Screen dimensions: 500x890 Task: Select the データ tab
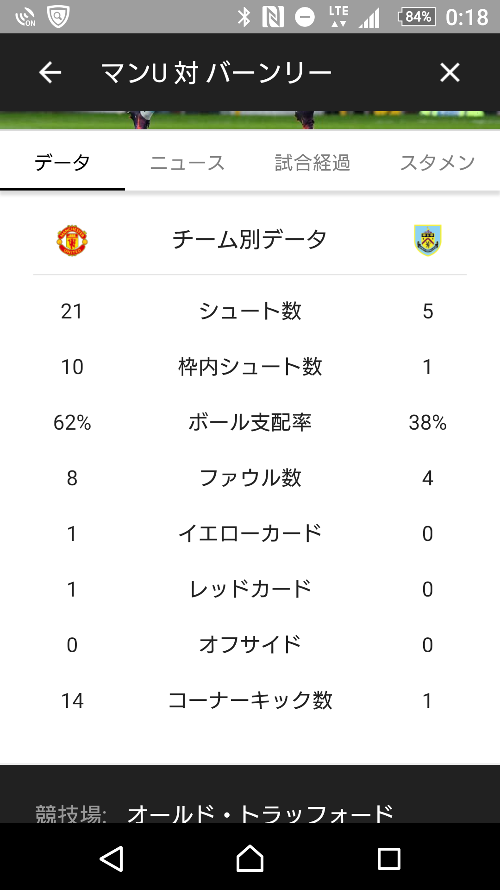[x=62, y=163]
